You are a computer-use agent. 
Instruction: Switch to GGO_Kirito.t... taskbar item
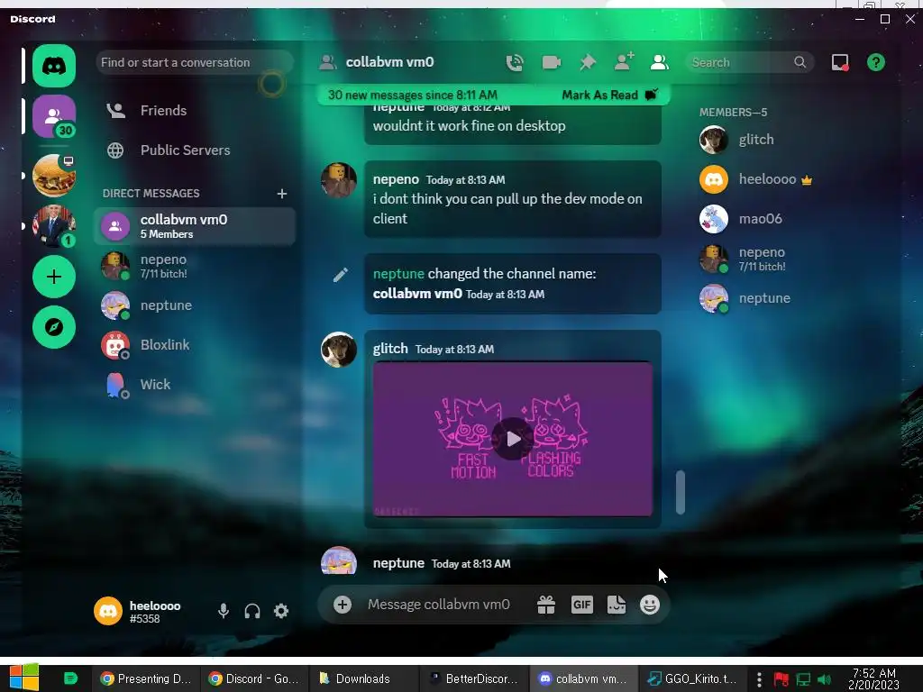click(692, 678)
